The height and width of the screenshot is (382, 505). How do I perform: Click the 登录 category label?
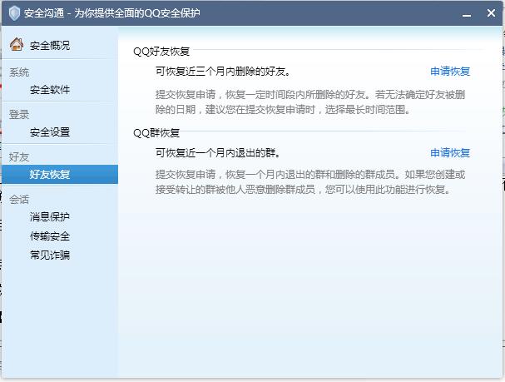[19, 114]
